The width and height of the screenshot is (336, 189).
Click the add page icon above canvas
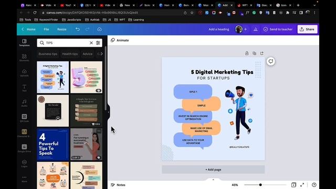pyautogui.click(x=262, y=53)
